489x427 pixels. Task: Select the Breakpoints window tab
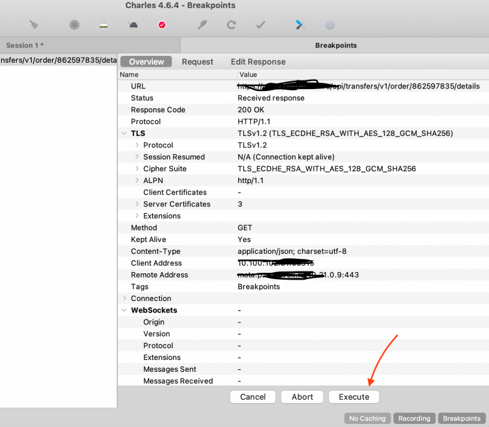pos(335,45)
